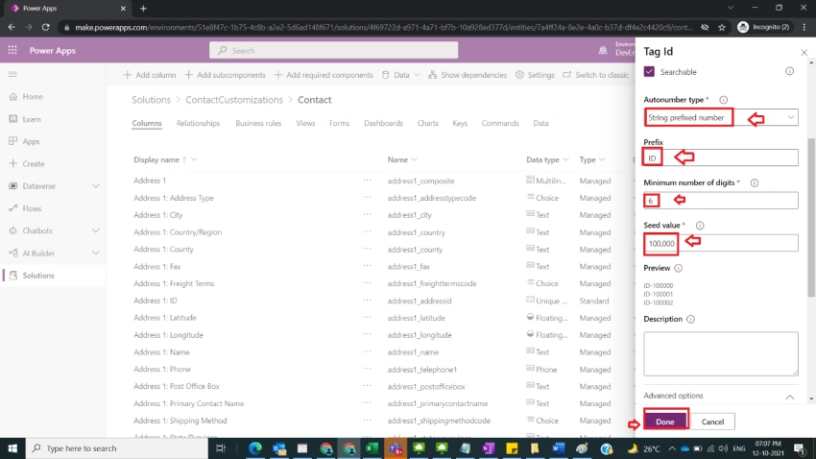Open the app launcher waffle icon
Screen dimensions: 816x459
[12, 51]
